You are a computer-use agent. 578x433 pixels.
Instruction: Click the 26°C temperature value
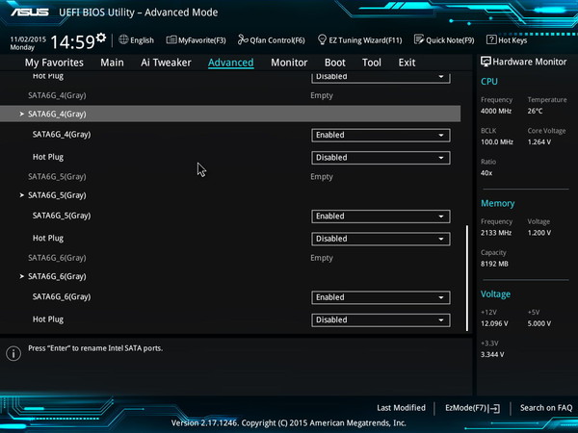pos(535,111)
